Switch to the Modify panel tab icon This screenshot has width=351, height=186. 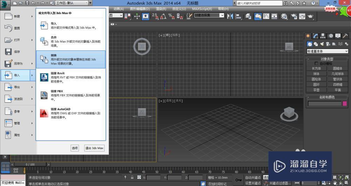[316, 36]
